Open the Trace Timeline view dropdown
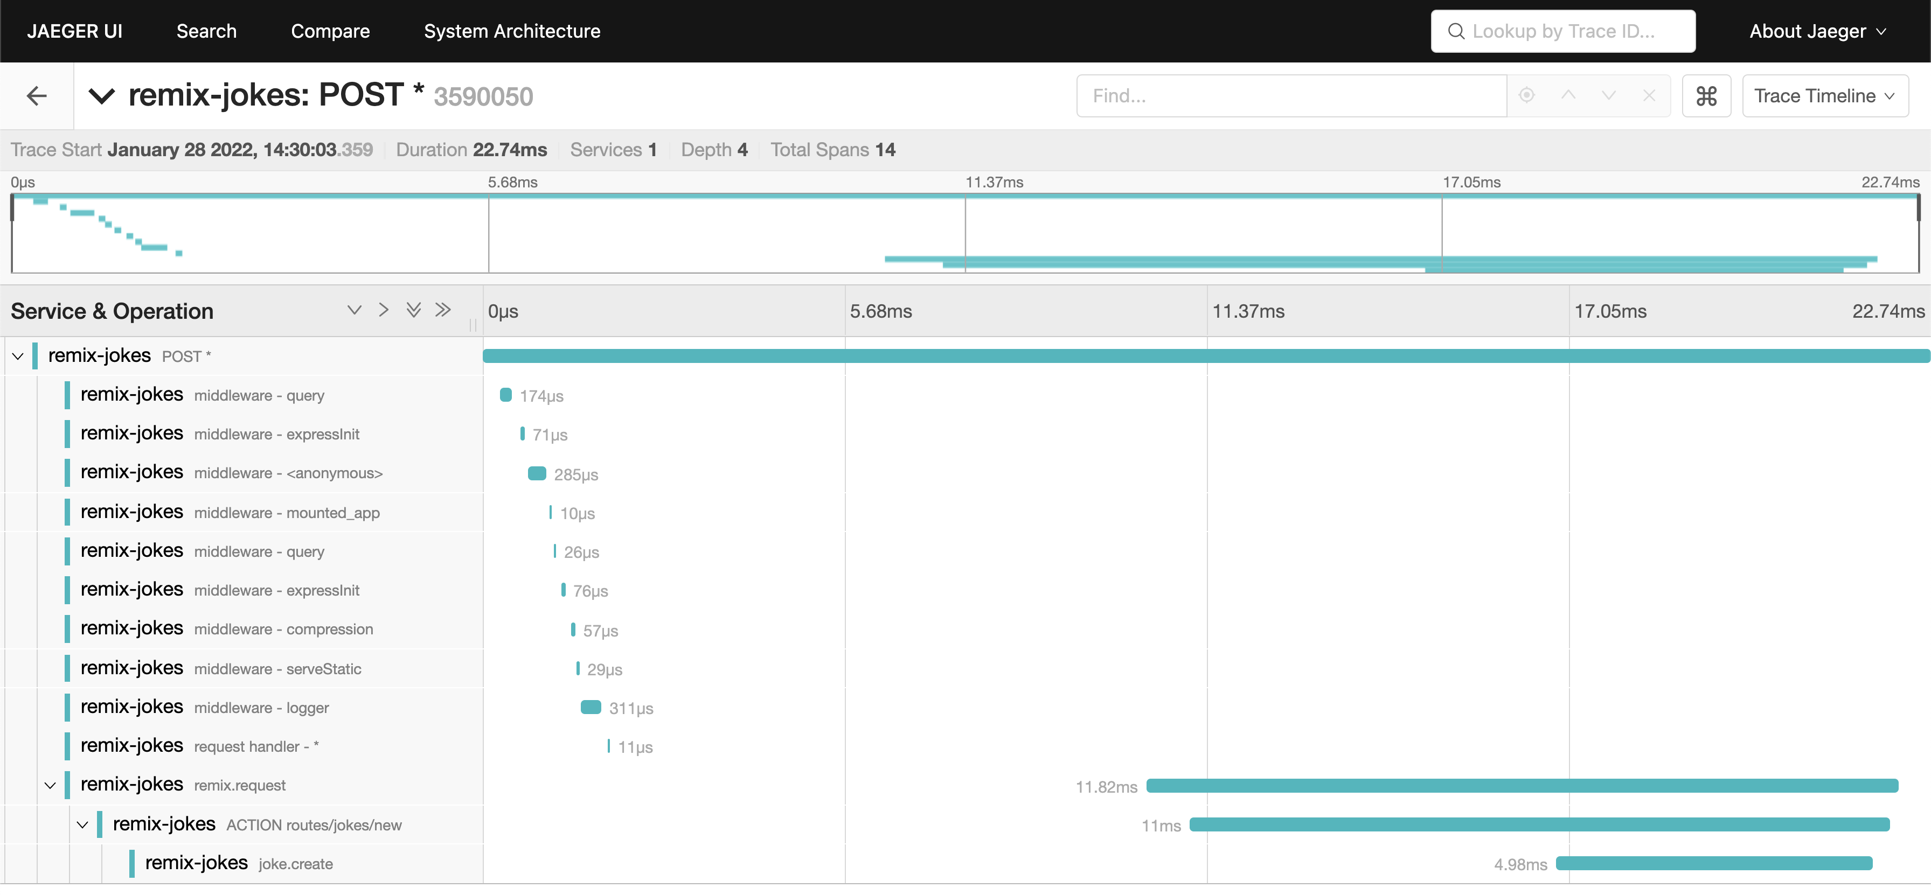Image resolution: width=1931 pixels, height=895 pixels. click(1824, 96)
